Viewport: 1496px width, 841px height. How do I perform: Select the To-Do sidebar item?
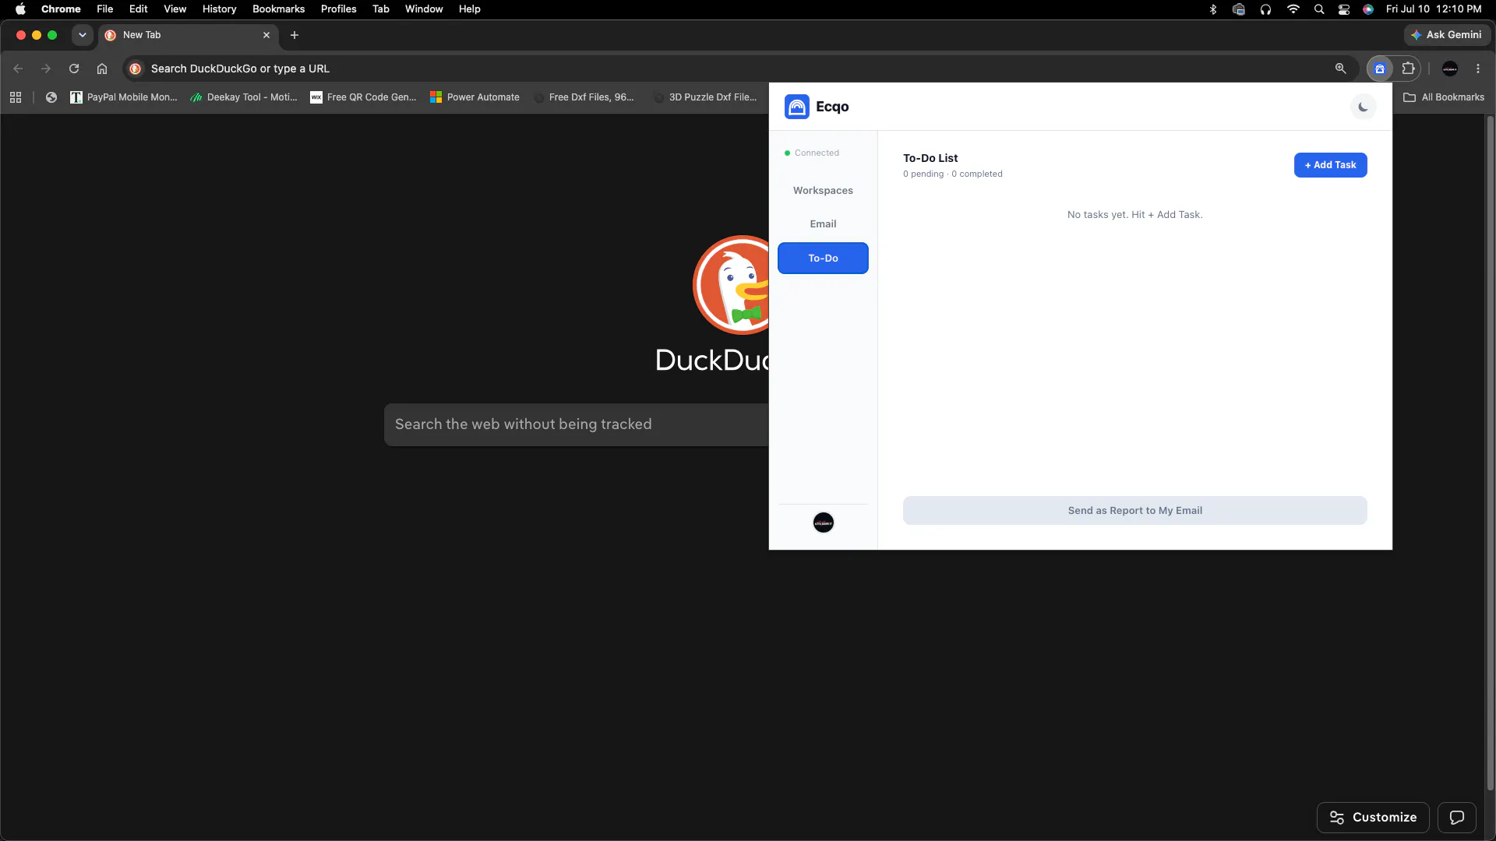(x=823, y=259)
